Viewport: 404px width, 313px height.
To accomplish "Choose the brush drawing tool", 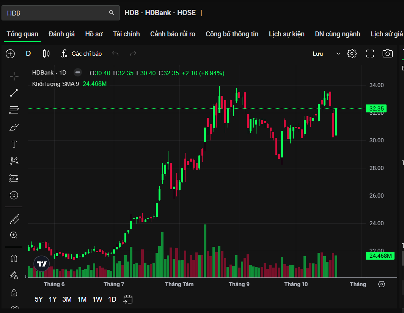I will coord(14,127).
